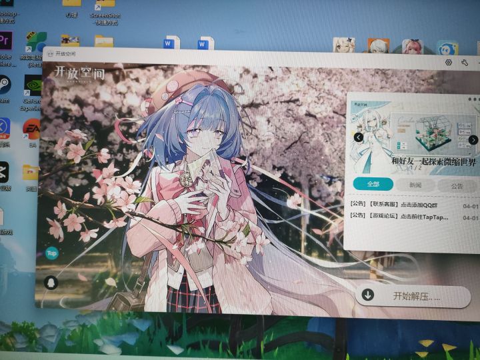Switch to the 公告 tab

point(457,186)
